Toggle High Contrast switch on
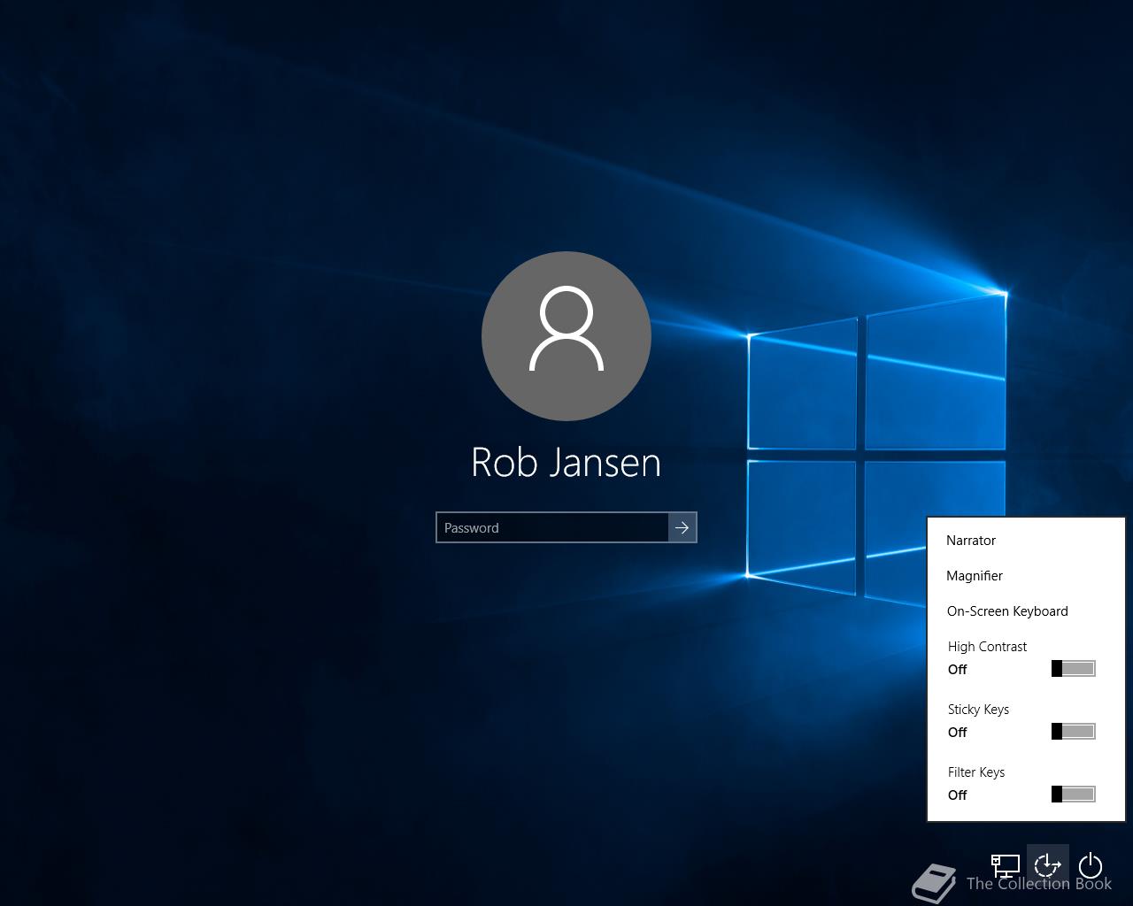 coord(1074,668)
